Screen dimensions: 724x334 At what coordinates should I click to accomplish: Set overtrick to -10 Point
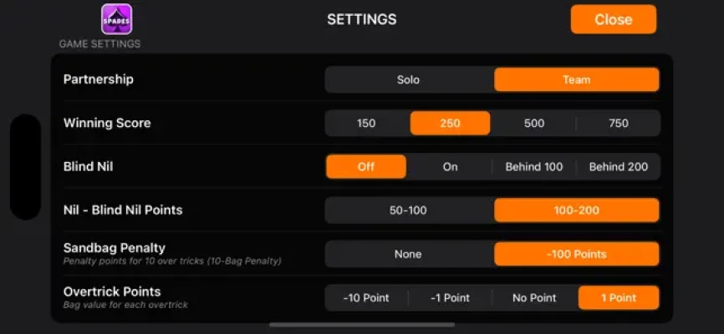tap(366, 298)
